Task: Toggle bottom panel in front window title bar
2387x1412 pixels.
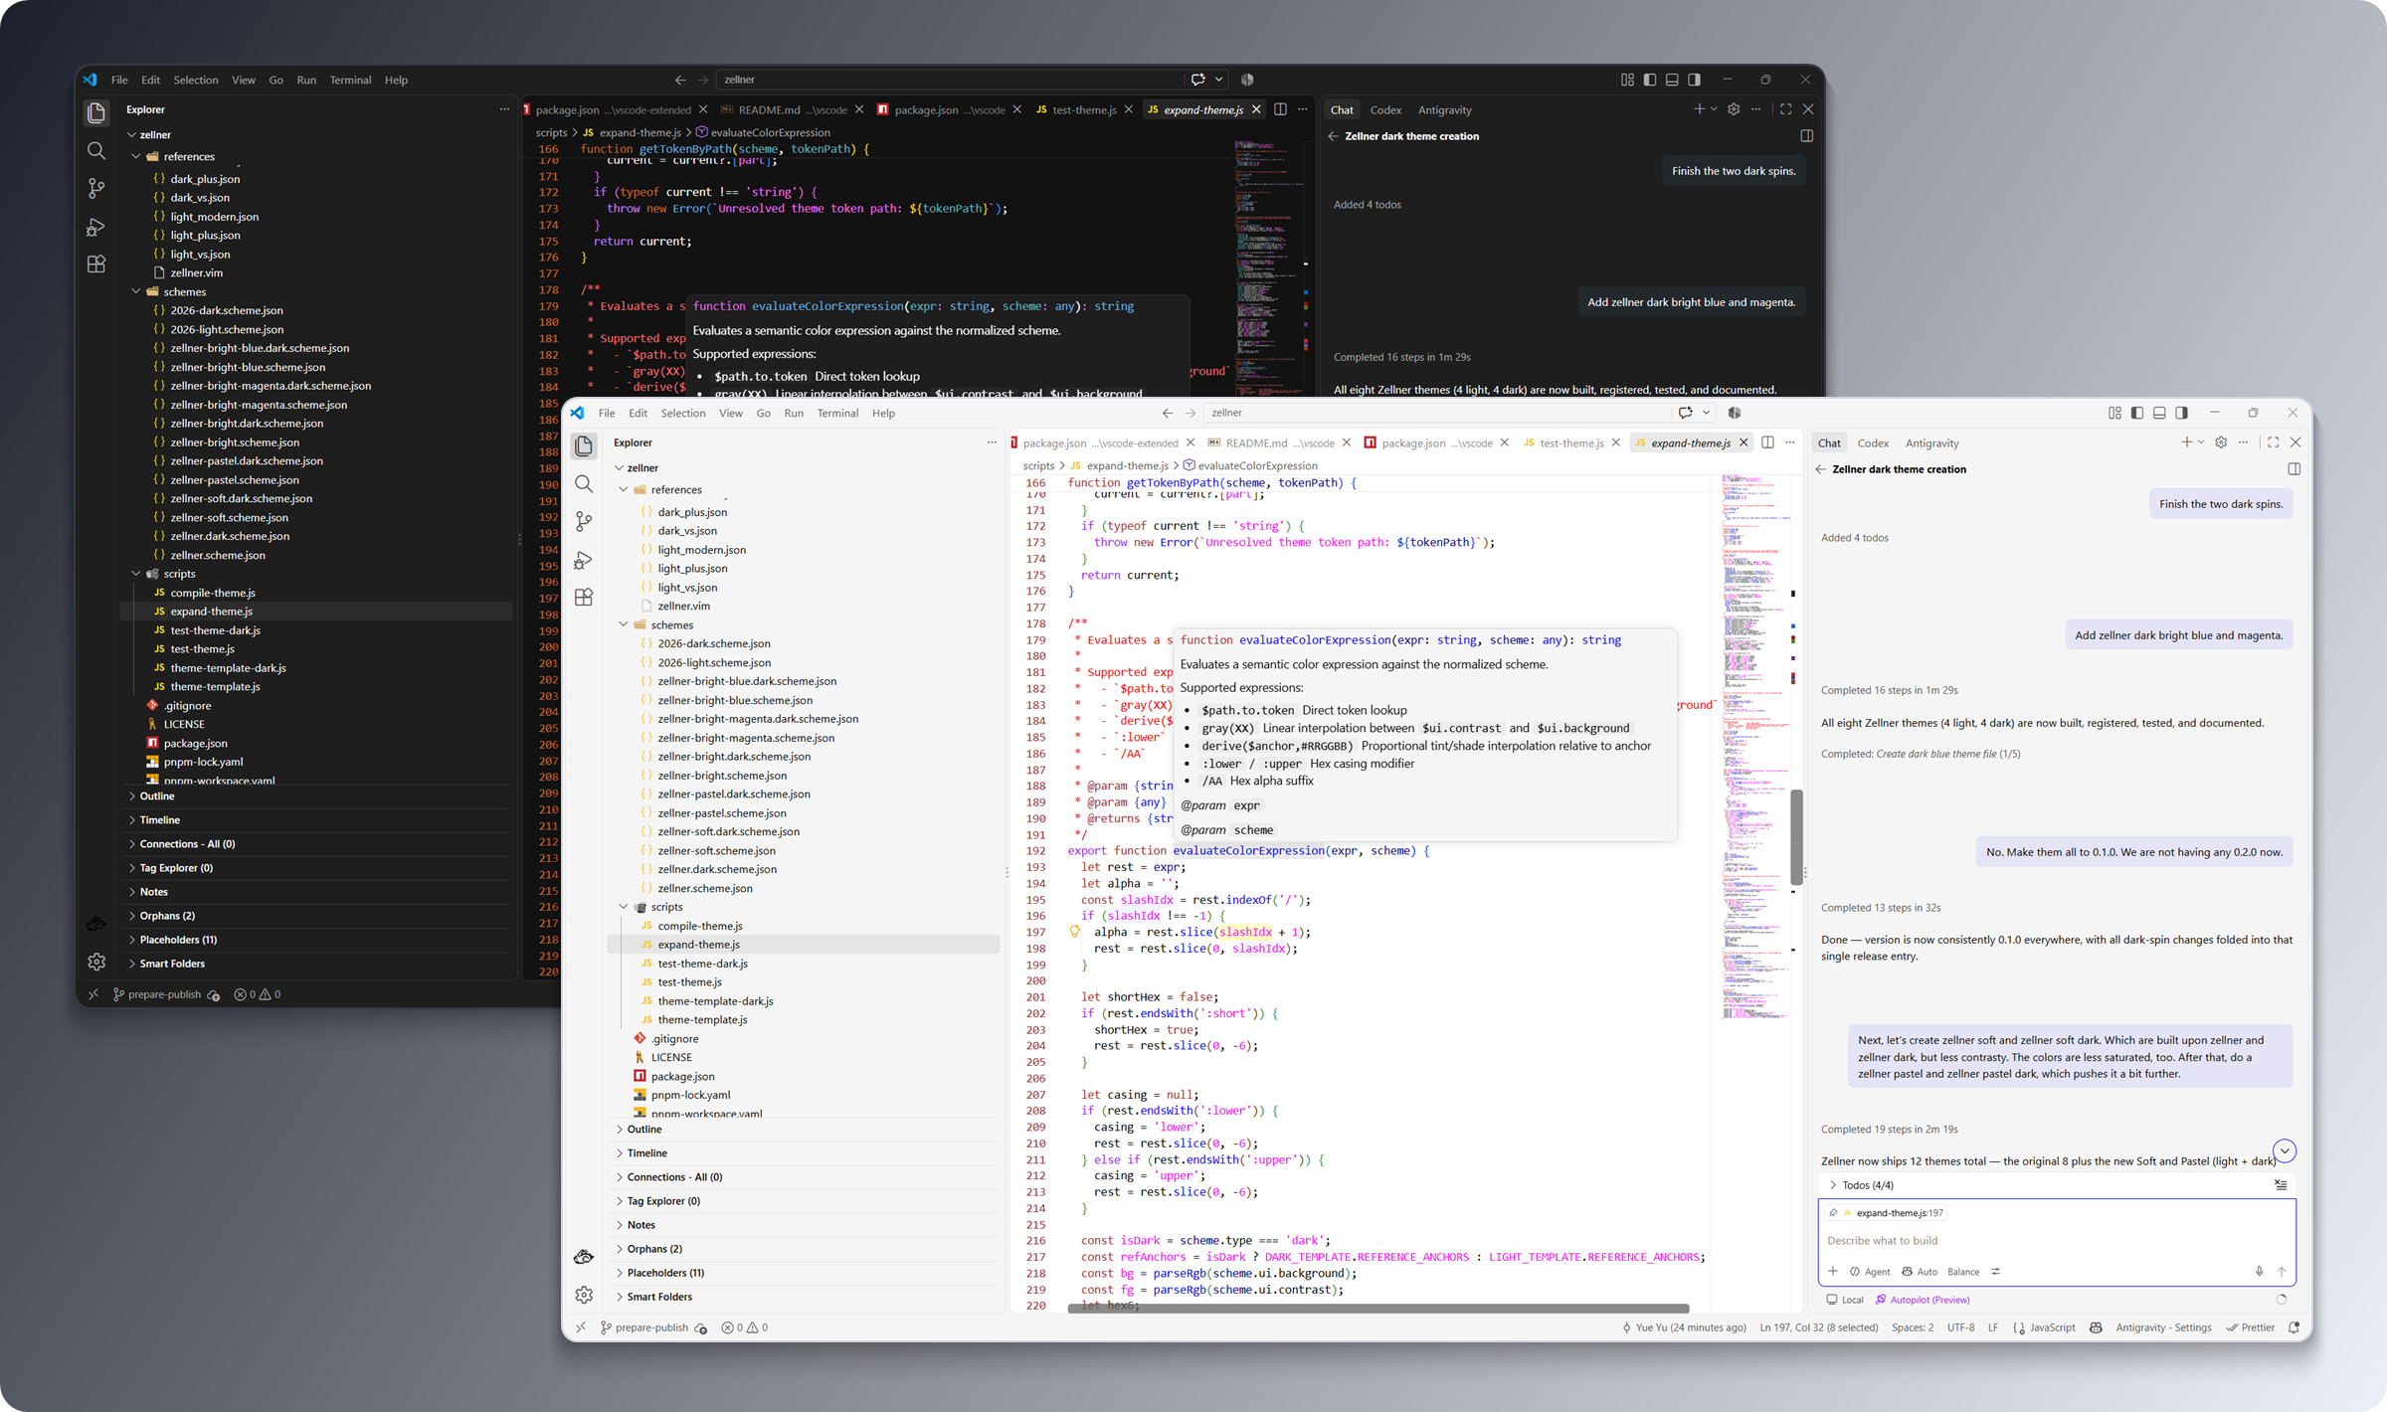Action: (2159, 413)
